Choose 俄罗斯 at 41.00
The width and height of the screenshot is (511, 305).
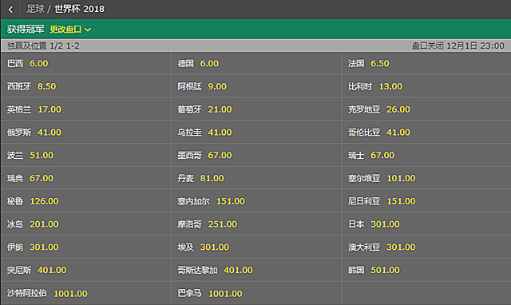[86, 133]
